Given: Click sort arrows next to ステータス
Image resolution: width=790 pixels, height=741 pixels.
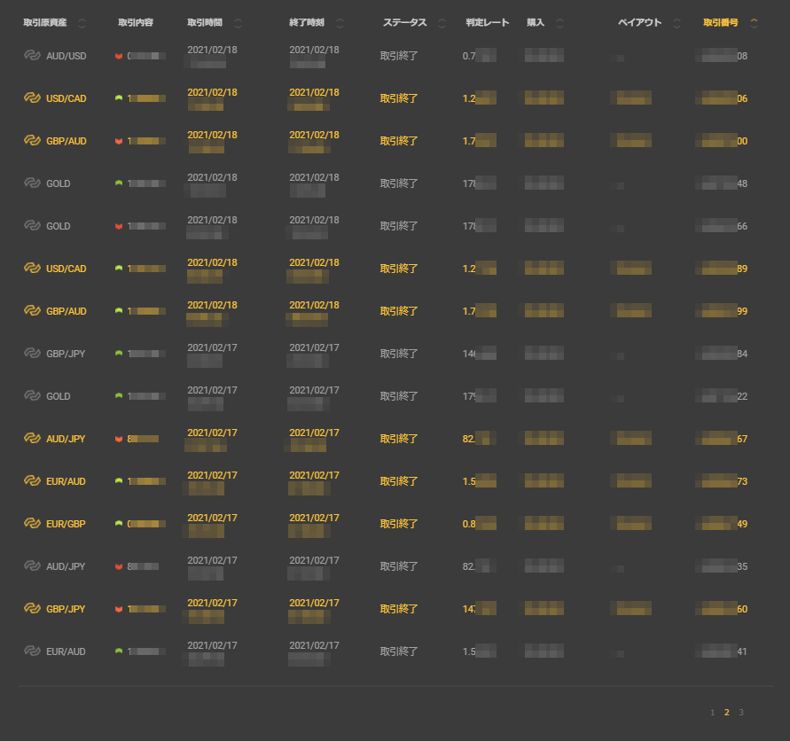Looking at the screenshot, I should click(x=443, y=23).
